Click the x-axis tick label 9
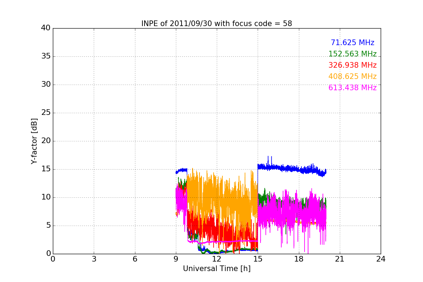423x282 pixels. point(176,259)
